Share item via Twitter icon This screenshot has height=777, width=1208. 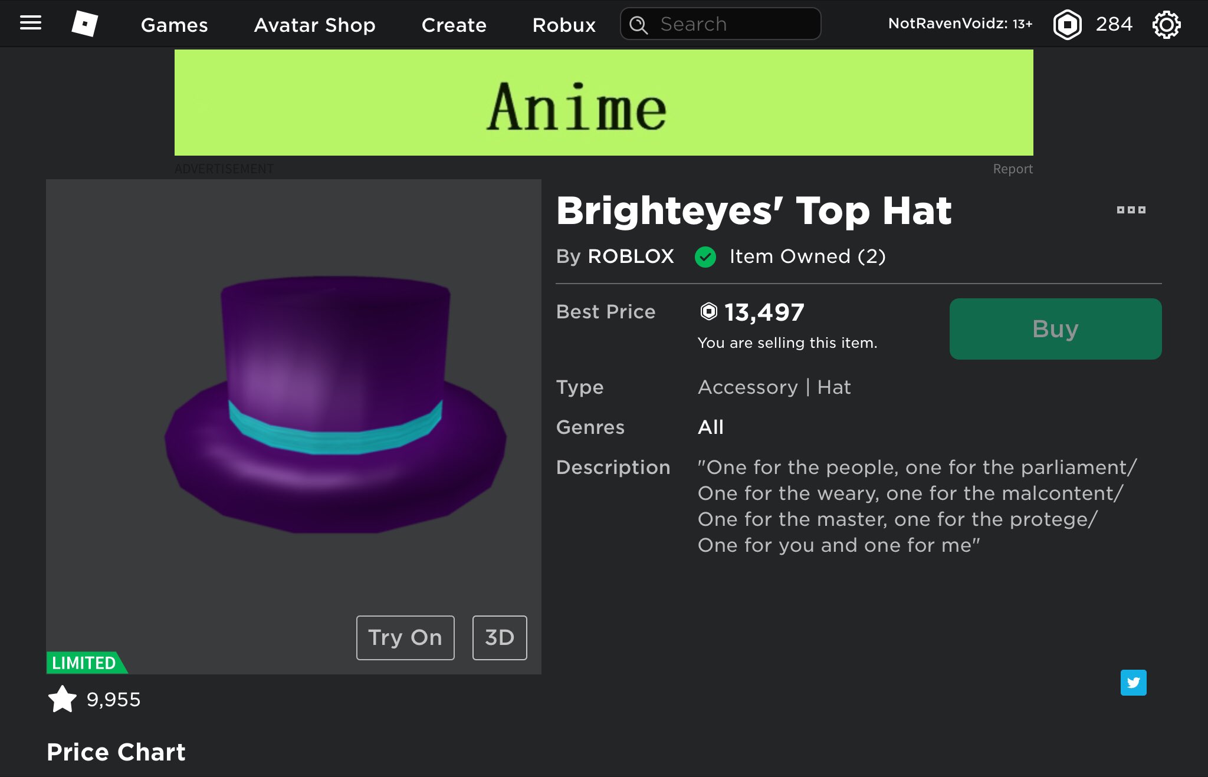(x=1133, y=683)
